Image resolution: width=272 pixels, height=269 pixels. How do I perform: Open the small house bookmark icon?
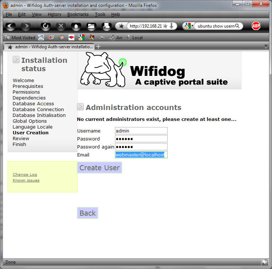coord(102,38)
